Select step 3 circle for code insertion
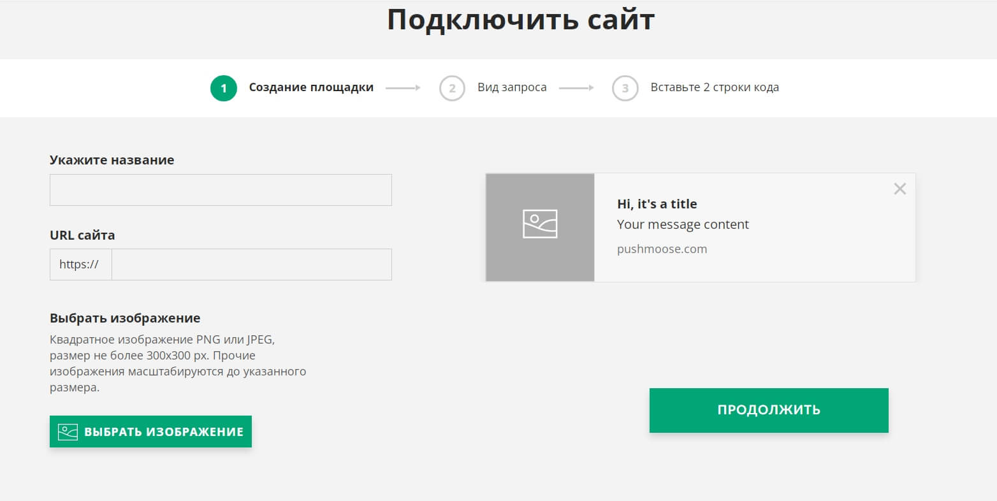The image size is (997, 501). (625, 88)
